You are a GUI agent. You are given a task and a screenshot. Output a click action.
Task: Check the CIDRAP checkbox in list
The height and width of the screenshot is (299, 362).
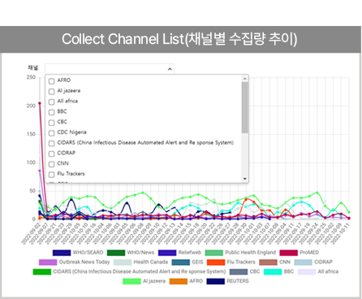pyautogui.click(x=51, y=154)
